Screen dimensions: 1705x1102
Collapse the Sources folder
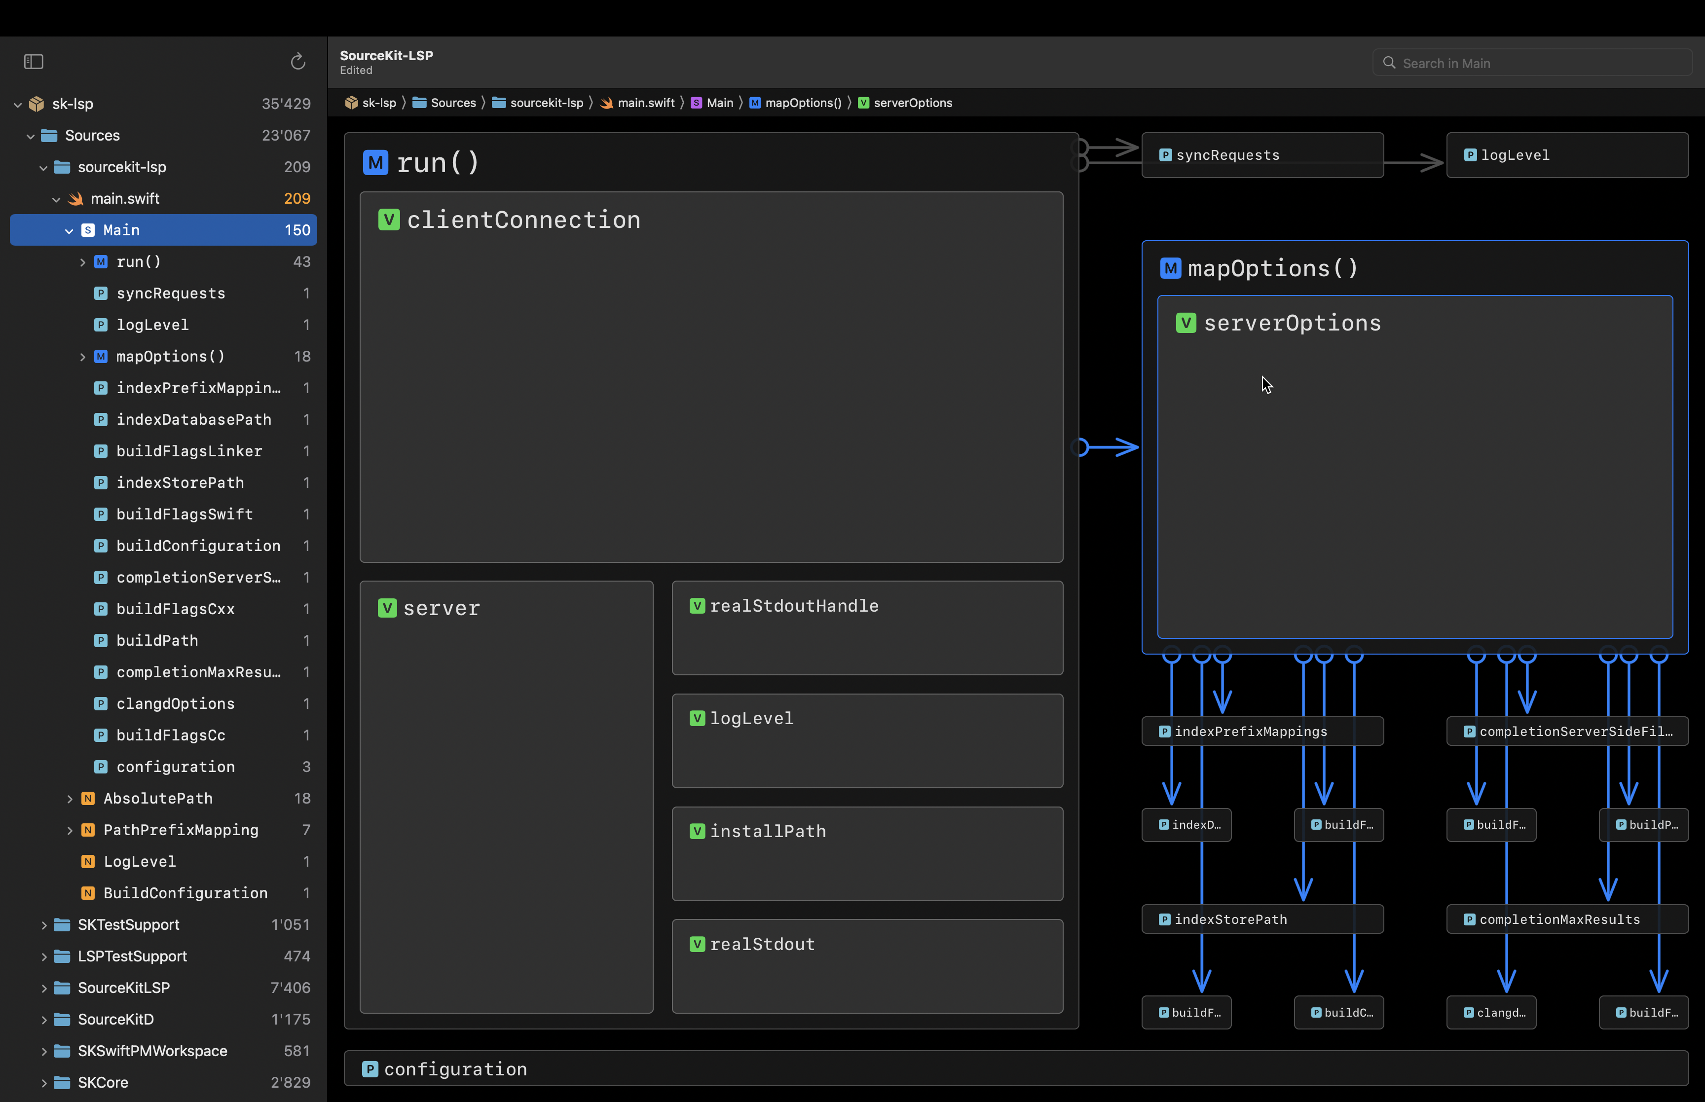[x=31, y=136]
